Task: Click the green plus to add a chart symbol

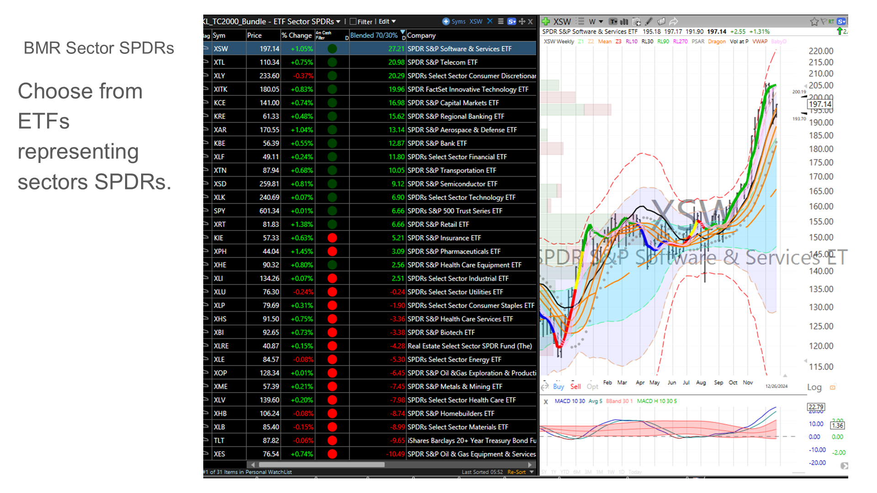Action: (545, 21)
